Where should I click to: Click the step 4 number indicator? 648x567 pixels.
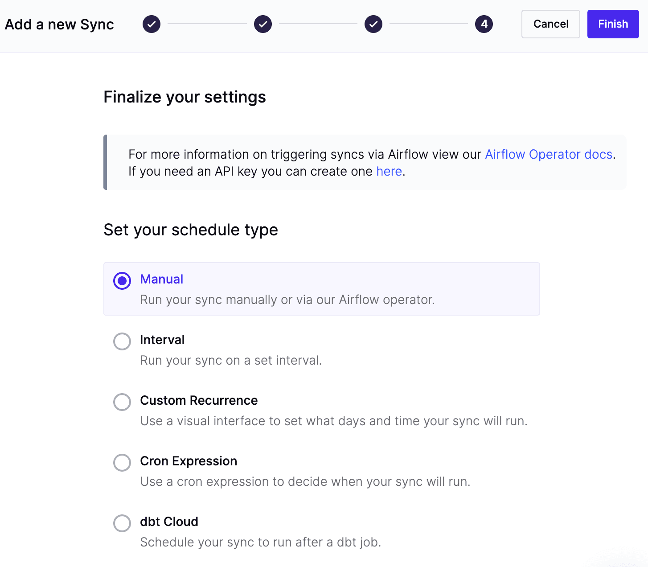click(x=484, y=24)
